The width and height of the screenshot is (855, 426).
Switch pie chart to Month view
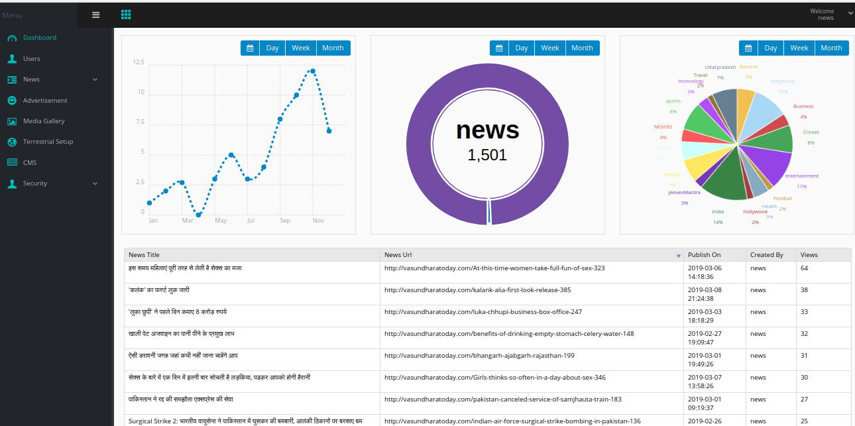[x=831, y=48]
